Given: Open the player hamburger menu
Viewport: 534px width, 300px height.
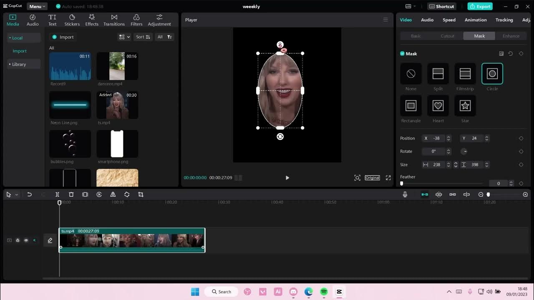Looking at the screenshot, I should [x=385, y=20].
